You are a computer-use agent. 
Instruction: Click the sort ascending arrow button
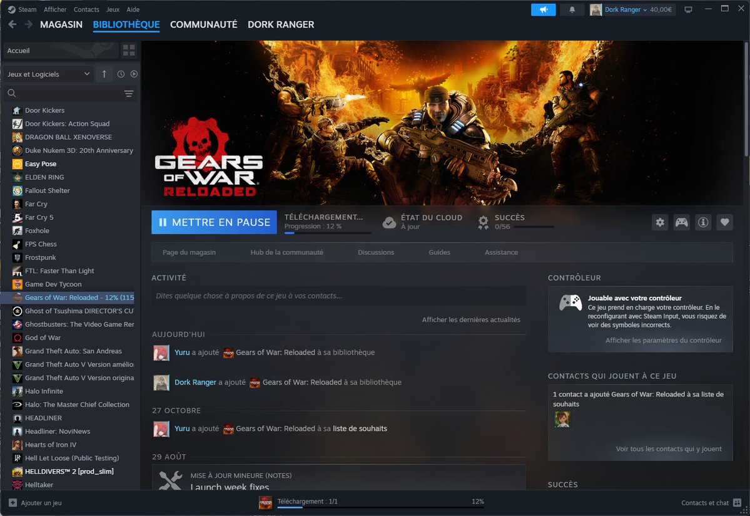[x=104, y=74]
